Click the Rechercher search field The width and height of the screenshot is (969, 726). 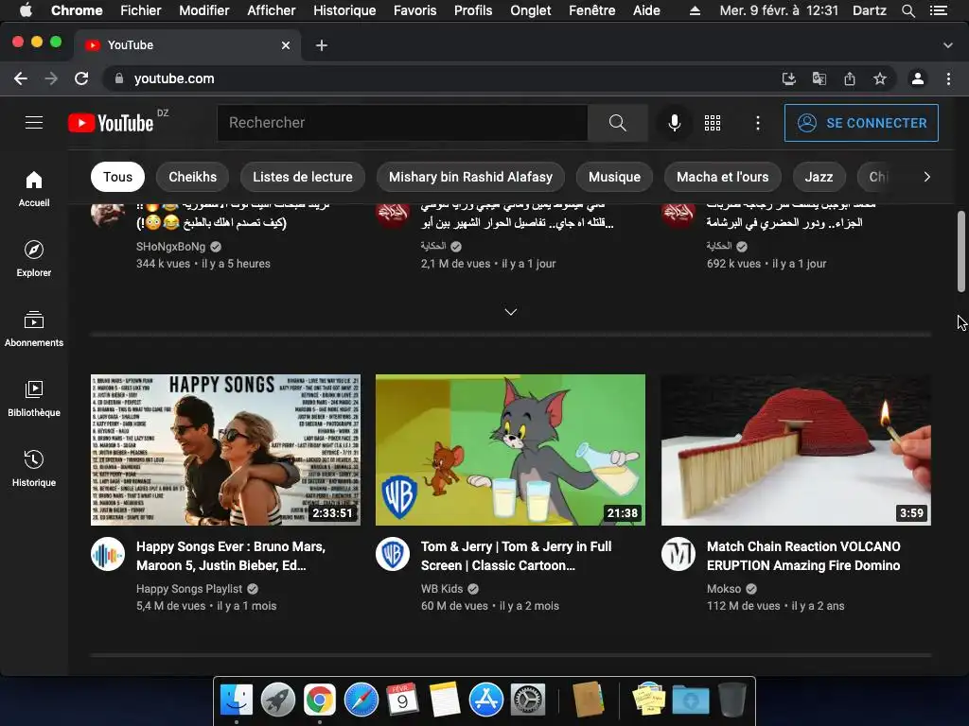(402, 123)
